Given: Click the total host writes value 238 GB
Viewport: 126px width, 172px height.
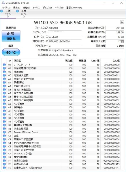Looking at the screenshot, I should (x=115, y=32).
